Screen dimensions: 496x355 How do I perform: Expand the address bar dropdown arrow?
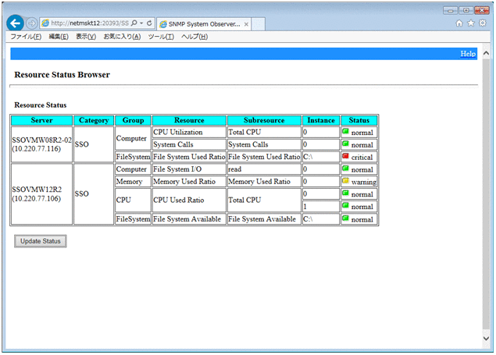coord(141,23)
